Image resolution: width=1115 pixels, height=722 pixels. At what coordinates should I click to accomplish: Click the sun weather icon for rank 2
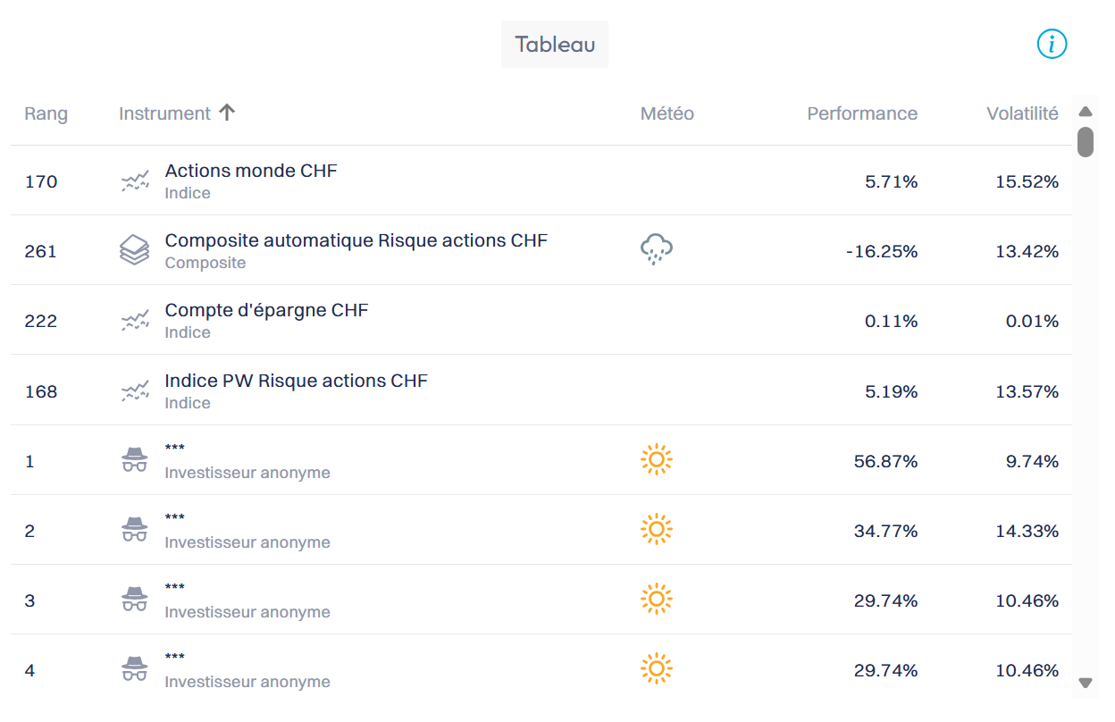pos(656,530)
